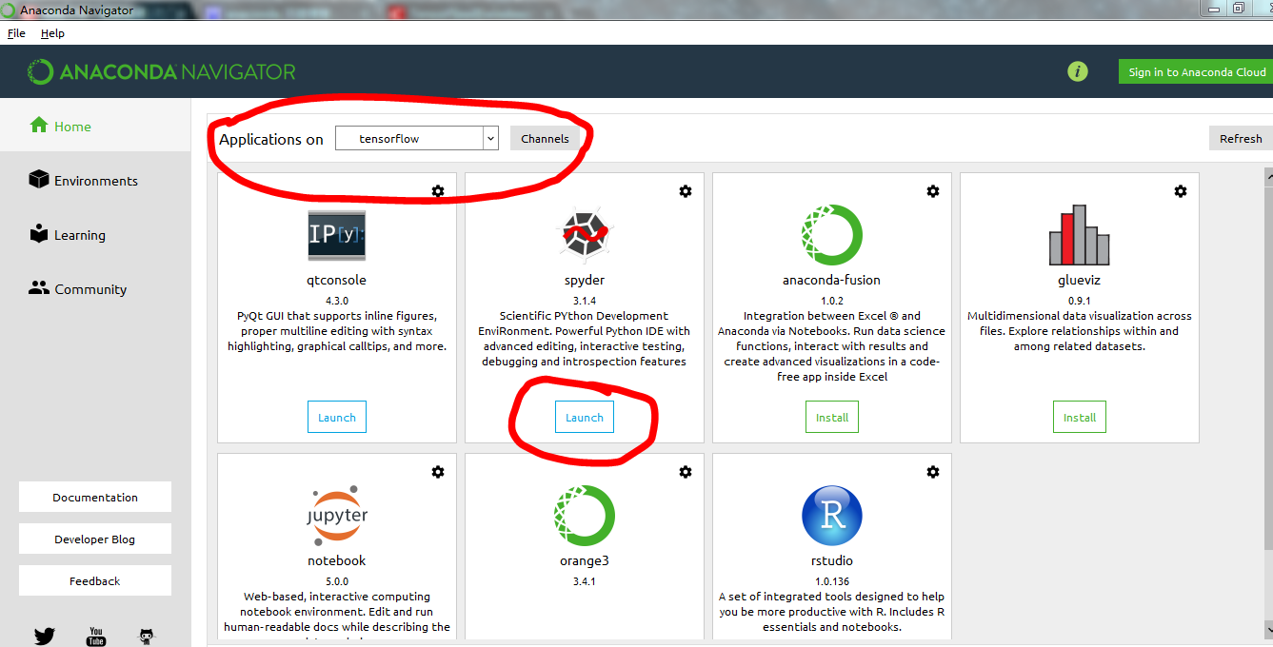1273x647 pixels.
Task: Go to the Home tab
Action: coord(95,126)
